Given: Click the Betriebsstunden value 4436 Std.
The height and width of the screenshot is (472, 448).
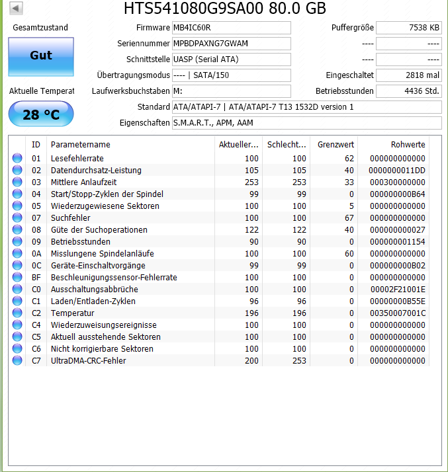Looking at the screenshot, I should click(x=409, y=91).
